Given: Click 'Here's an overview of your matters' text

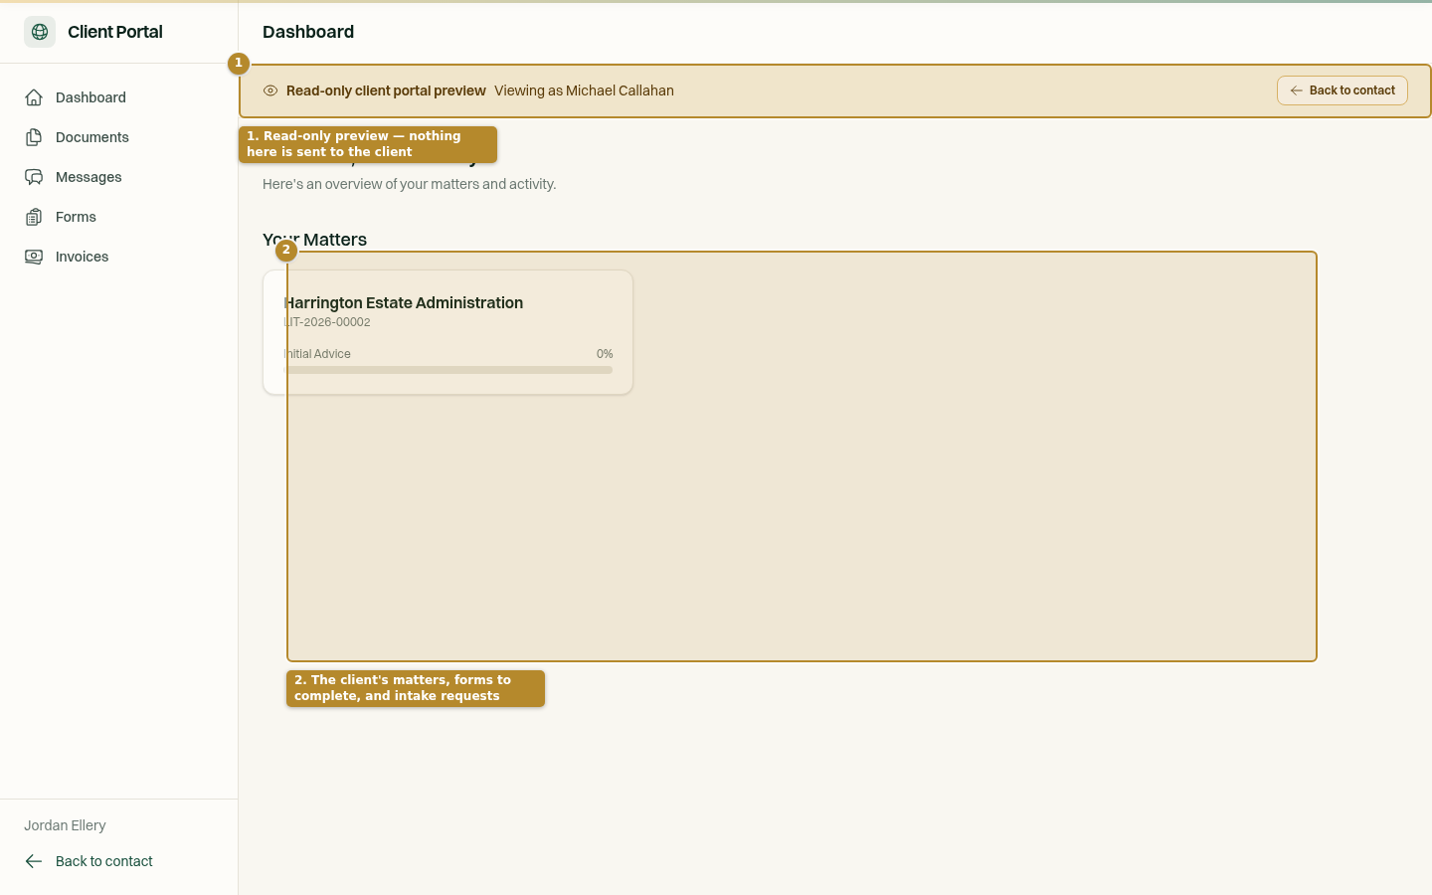Looking at the screenshot, I should [410, 184].
